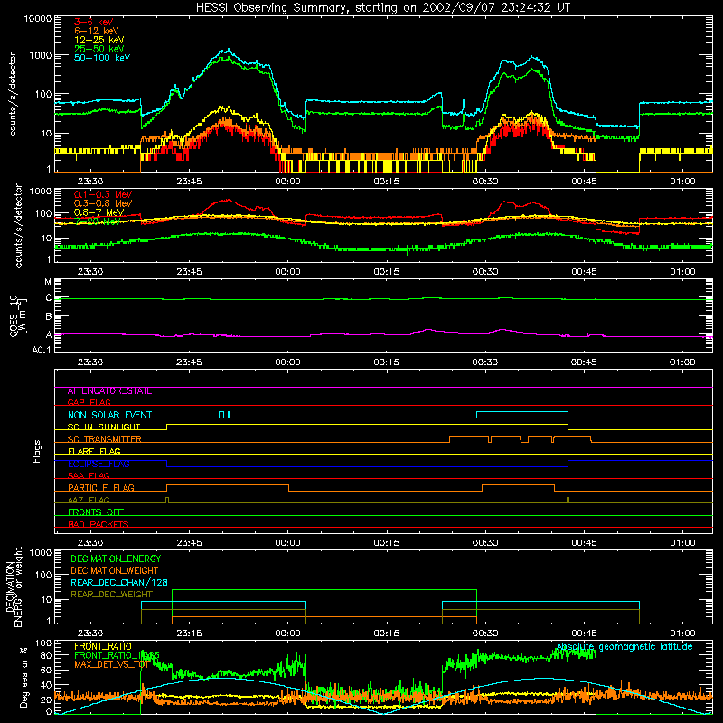Click 00:45 time label under MeV panel
This screenshot has height=723, width=723.
pos(584,272)
